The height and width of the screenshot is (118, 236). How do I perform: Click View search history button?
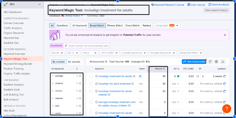(x=216, y=10)
